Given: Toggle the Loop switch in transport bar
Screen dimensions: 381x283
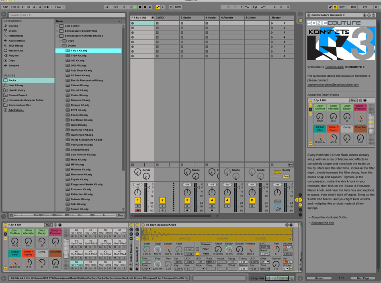Looking at the screenshot, I should pyautogui.click(x=255, y=7).
